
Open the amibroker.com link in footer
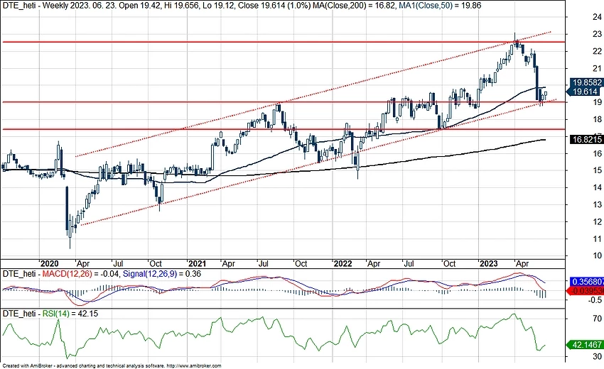(x=194, y=366)
